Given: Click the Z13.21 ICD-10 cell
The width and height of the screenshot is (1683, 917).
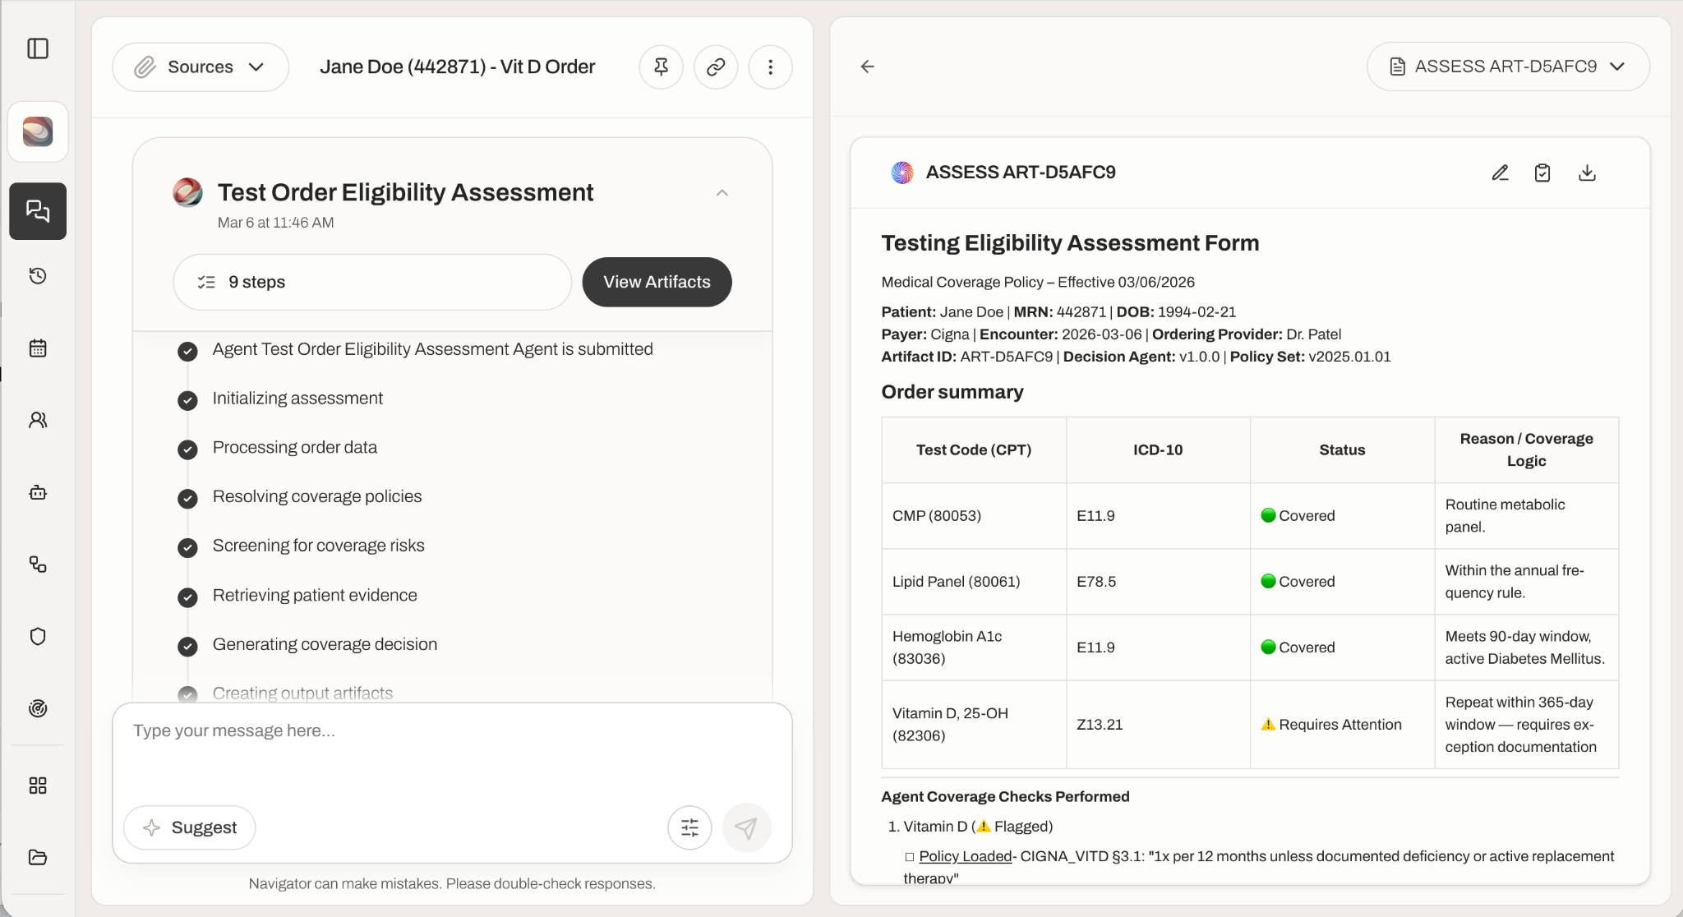Looking at the screenshot, I should pyautogui.click(x=1158, y=725).
